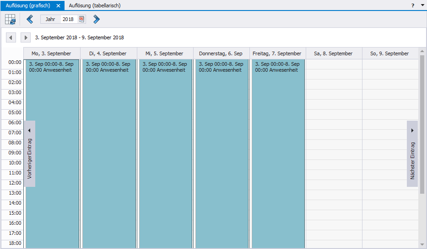The width and height of the screenshot is (427, 249).
Task: Open the calendar picker icon beside 2018
Action: 81,19
